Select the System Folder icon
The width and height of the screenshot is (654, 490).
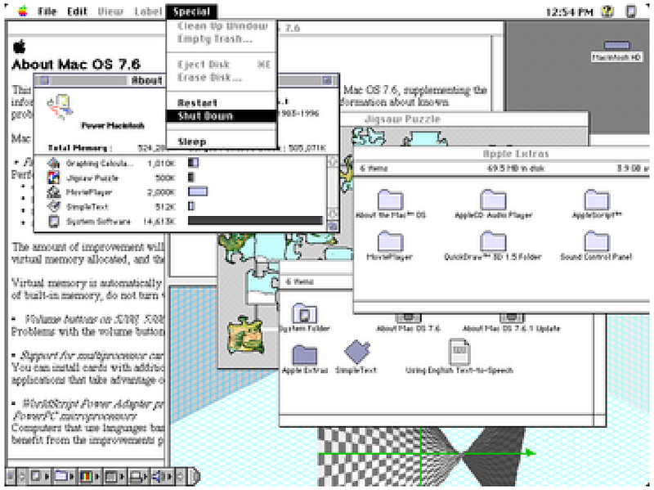[x=305, y=313]
